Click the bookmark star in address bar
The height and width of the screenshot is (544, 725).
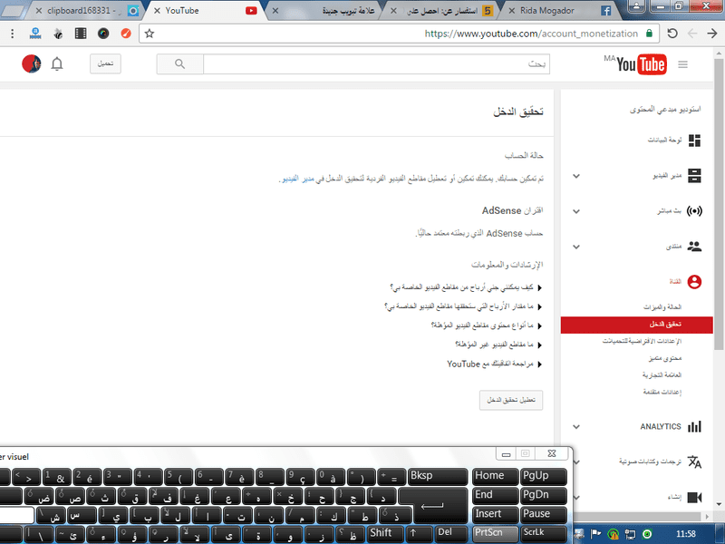(x=150, y=33)
